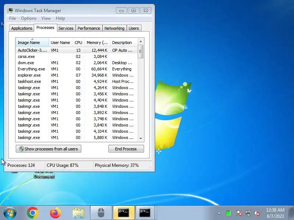Screen dimensions: 294x220
Task: Select the explorer.exe process
Action: click(77, 75)
